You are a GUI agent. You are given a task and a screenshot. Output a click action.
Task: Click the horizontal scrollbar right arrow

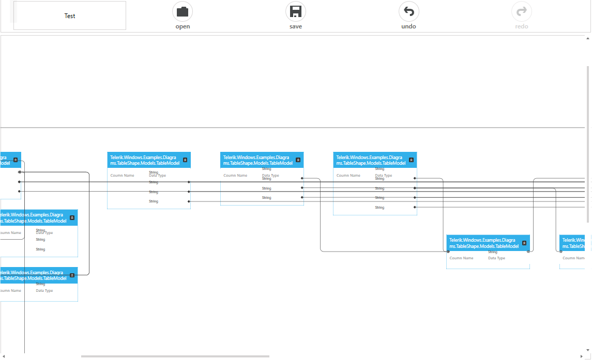tap(582, 356)
